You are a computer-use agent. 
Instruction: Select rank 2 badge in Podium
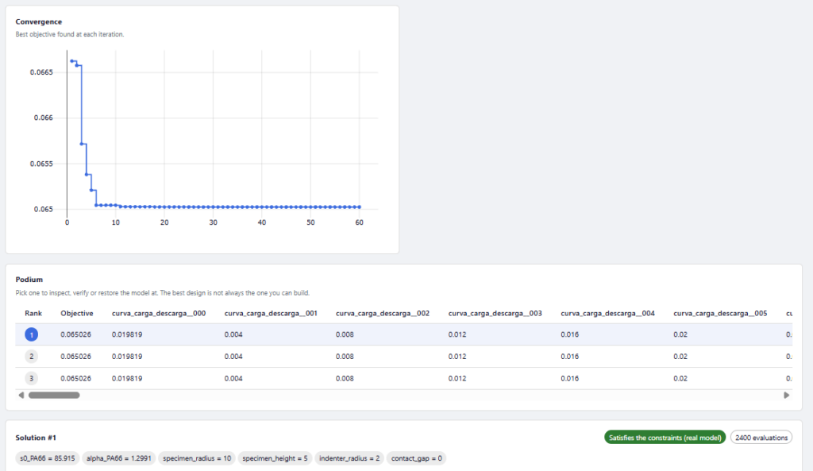pyautogui.click(x=31, y=357)
